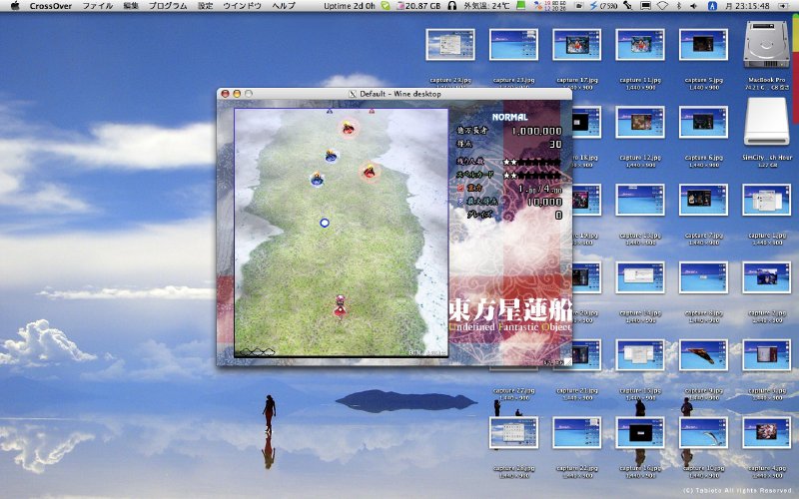Image resolution: width=799 pixels, height=499 pixels.
Task: Select capture 12.jpg thumbnail on desktop
Action: point(640,122)
